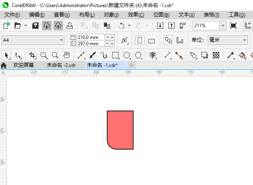Open the 对象(J) menu
The image size is (253, 185).
click(111, 15)
